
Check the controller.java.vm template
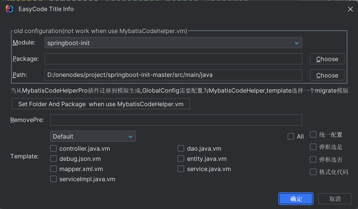(53, 148)
